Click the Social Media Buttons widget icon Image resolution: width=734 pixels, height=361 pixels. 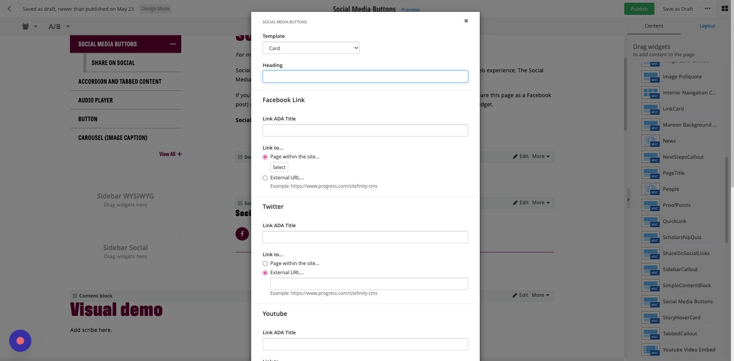[x=651, y=301]
